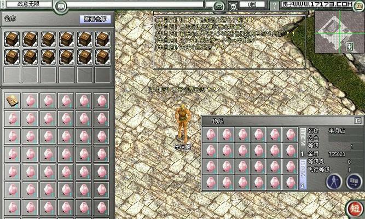Click the minimap view
Image resolution: width=365 pixels, height=219 pixels.
[x=340, y=32]
